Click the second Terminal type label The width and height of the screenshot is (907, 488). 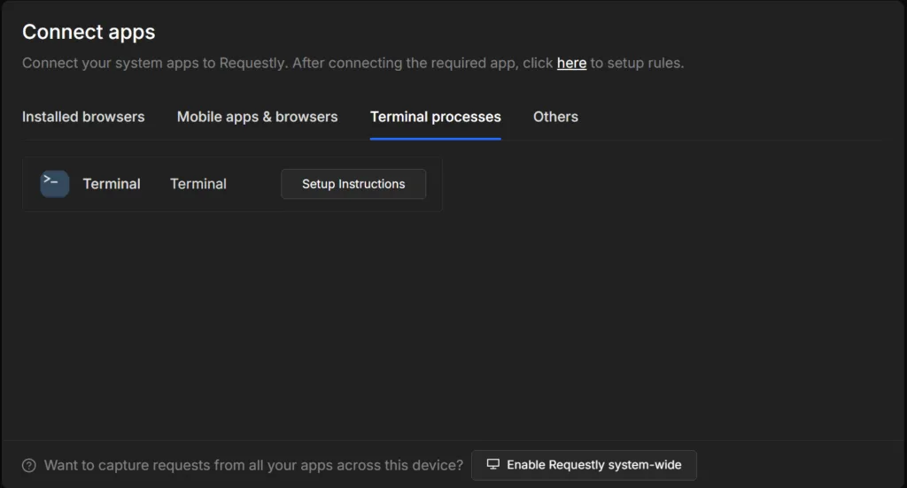pos(198,184)
